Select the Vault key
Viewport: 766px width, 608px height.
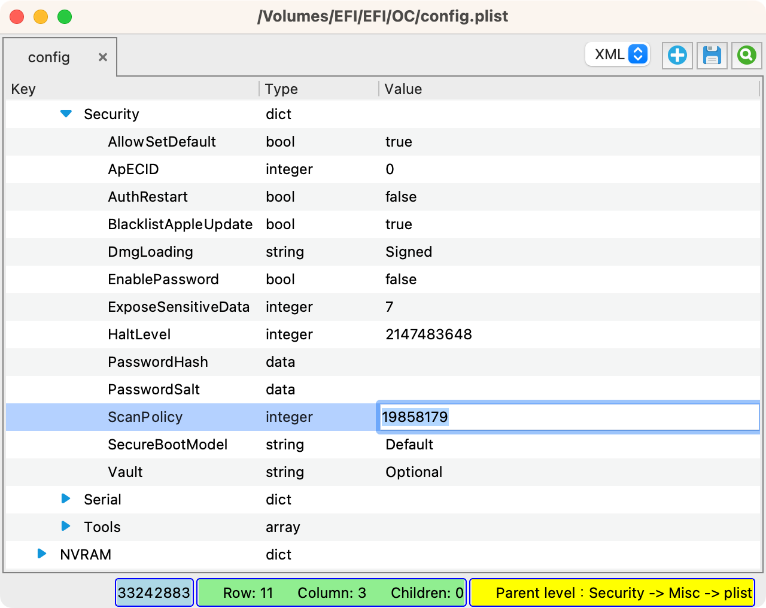pos(125,472)
